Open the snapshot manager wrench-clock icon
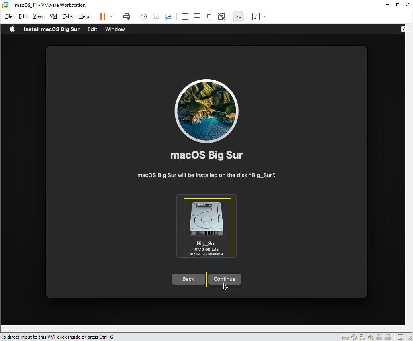This screenshot has height=341, width=413. pyautogui.click(x=168, y=16)
